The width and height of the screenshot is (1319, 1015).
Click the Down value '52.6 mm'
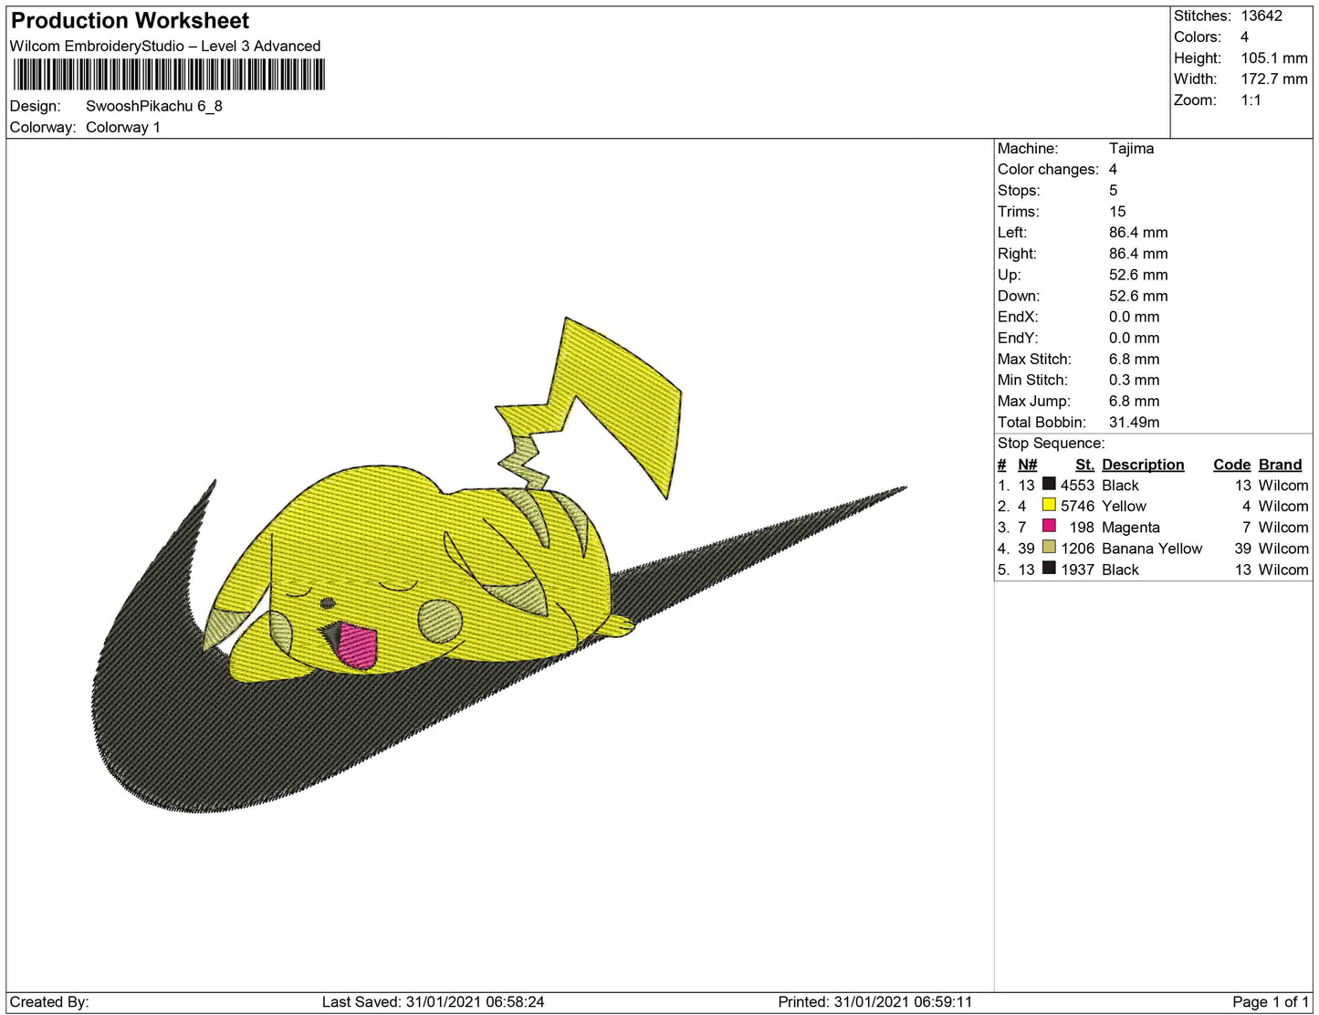pos(1138,296)
